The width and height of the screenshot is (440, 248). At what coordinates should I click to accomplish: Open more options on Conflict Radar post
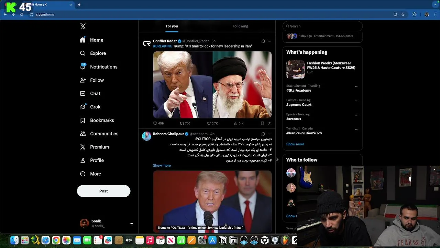pos(269,41)
